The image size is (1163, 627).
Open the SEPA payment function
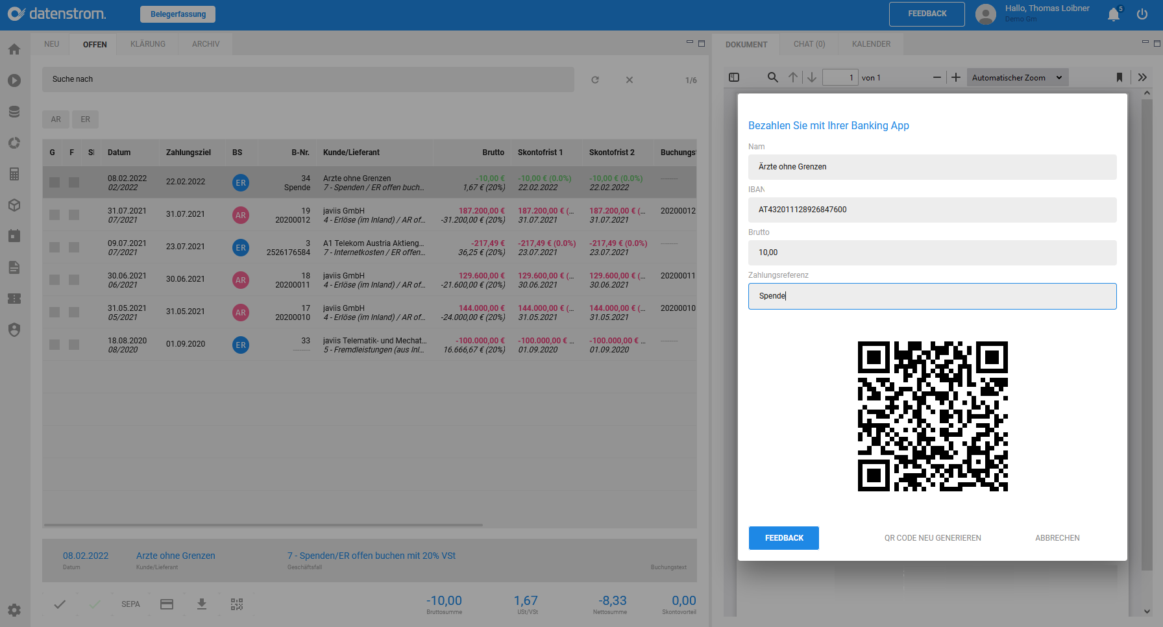[130, 604]
